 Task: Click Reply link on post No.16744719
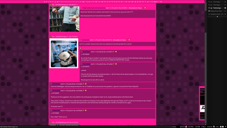pyautogui.click(x=115, y=40)
